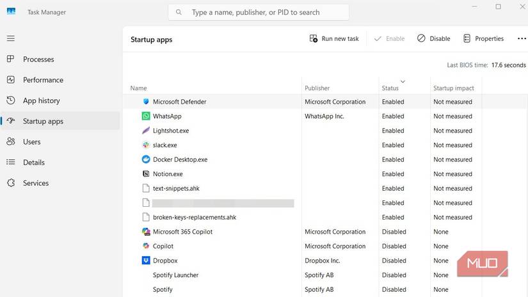Click the Dropbox blue icon
Viewport: 528px width, 297px height.
(x=146, y=261)
